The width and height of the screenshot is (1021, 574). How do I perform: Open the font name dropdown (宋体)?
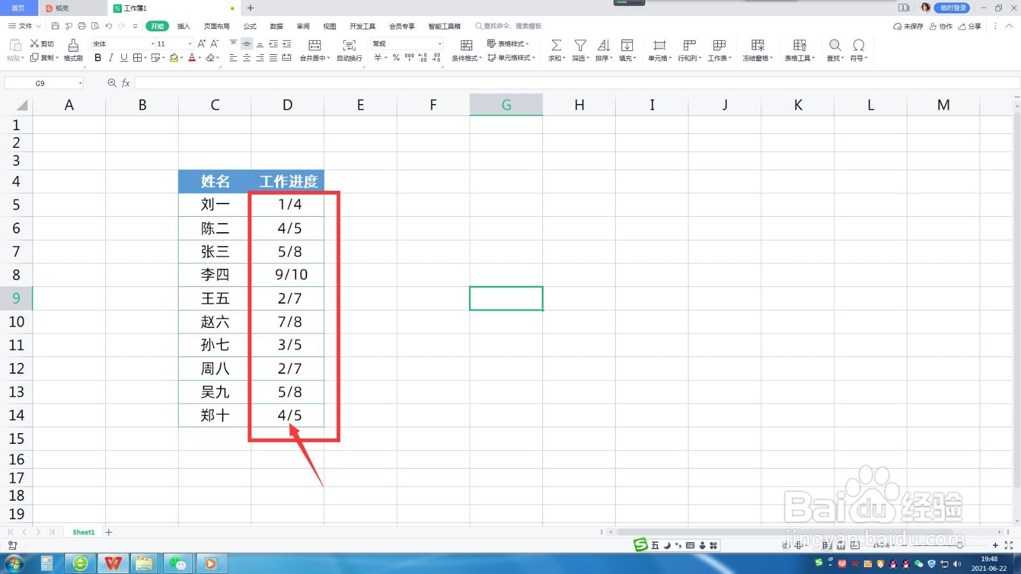click(153, 43)
